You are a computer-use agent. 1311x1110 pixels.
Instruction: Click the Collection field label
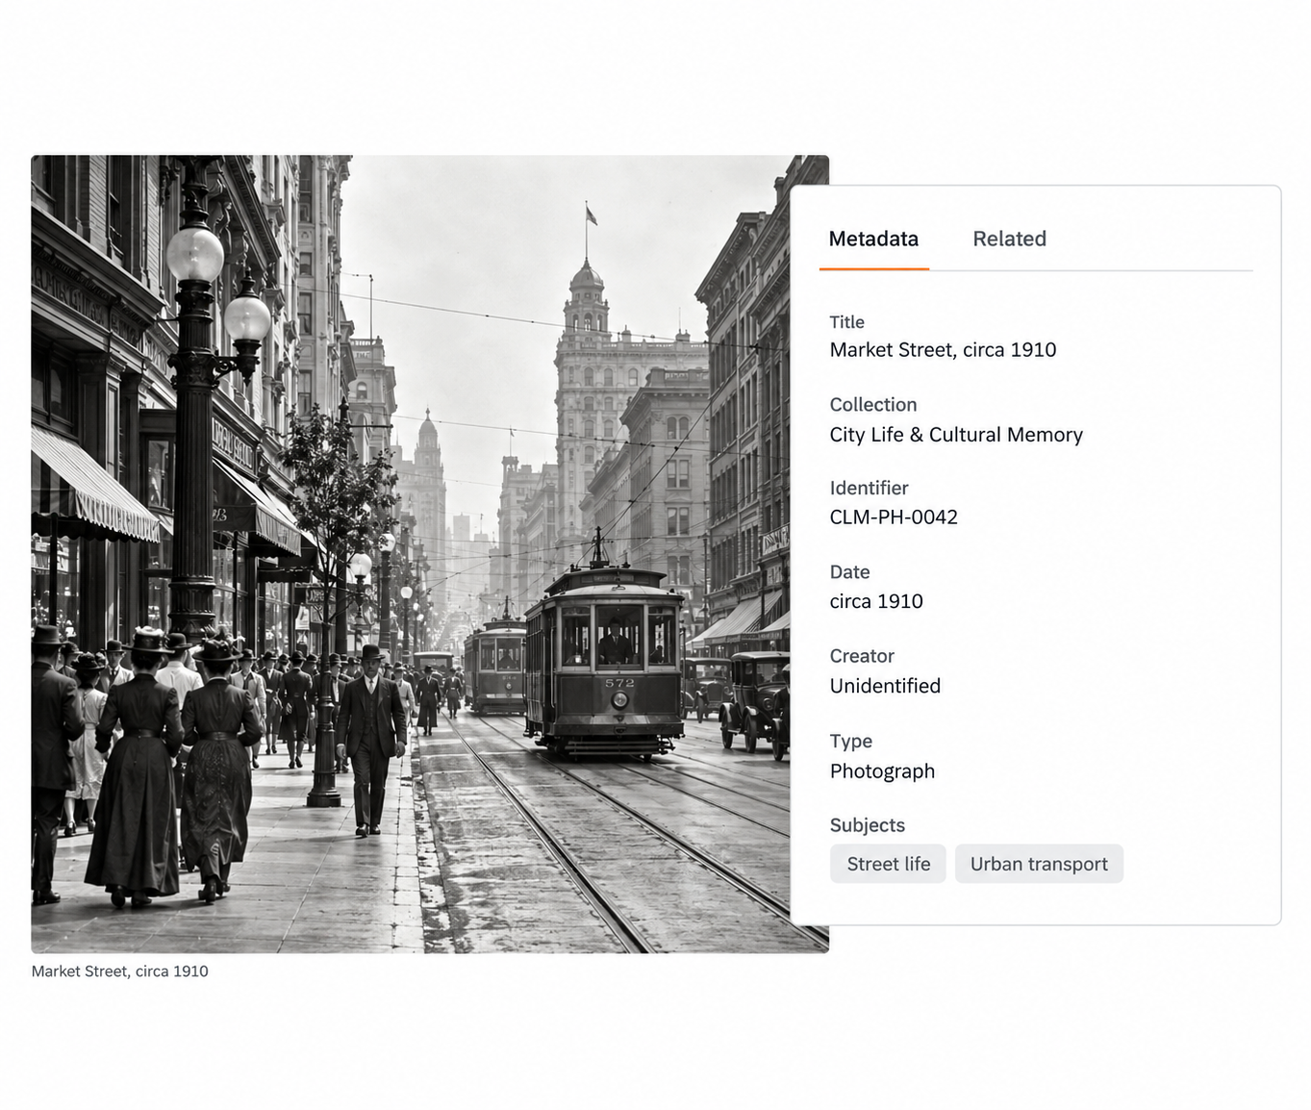point(873,405)
